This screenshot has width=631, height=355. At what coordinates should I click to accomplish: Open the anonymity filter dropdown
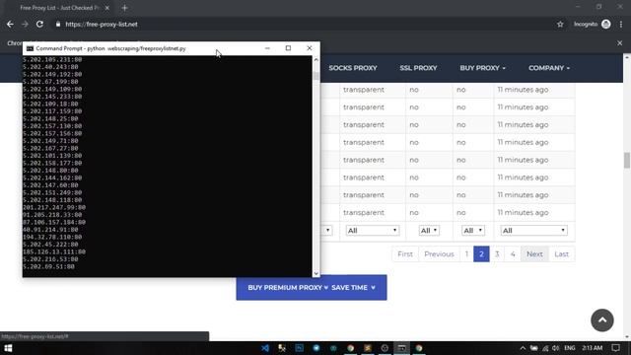(x=373, y=230)
